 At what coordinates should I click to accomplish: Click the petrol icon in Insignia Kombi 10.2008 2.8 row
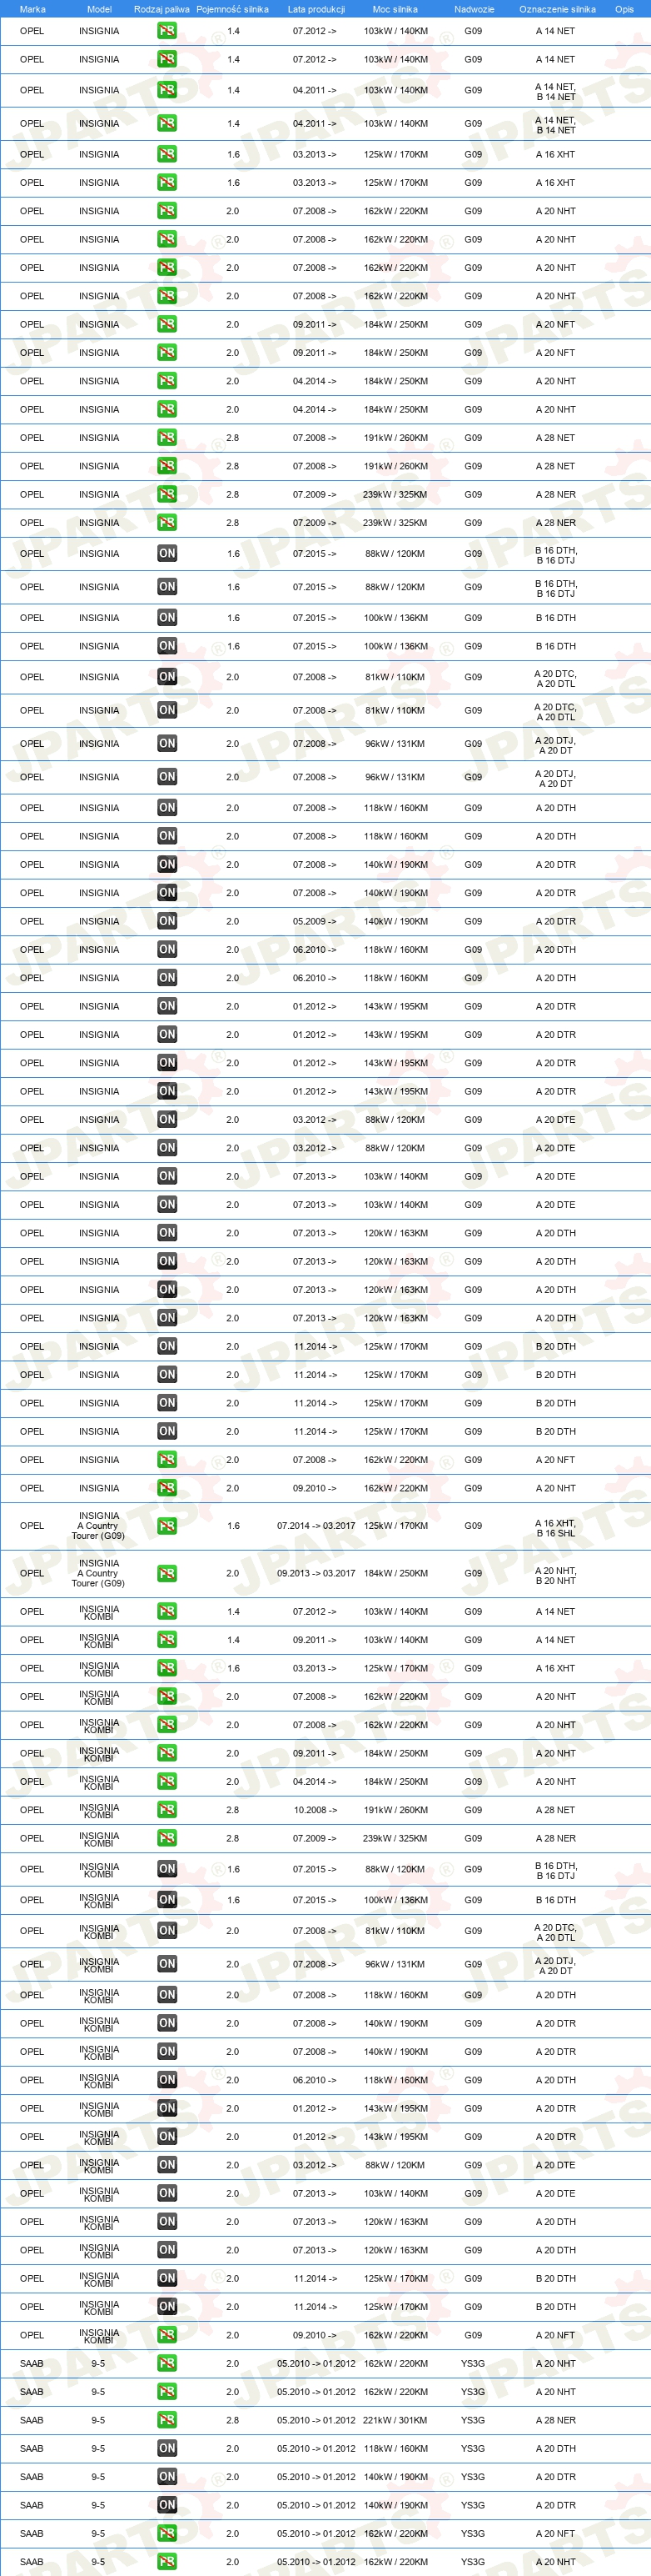[166, 1810]
